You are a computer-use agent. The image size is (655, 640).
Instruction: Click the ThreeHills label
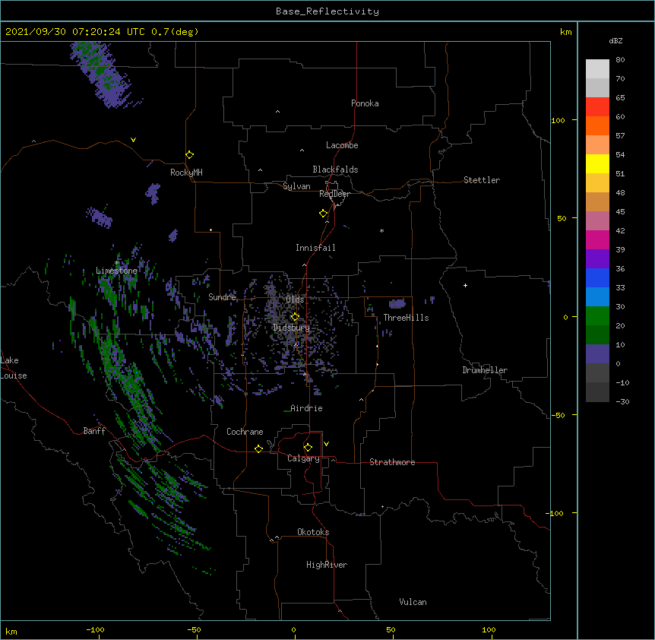tap(406, 318)
